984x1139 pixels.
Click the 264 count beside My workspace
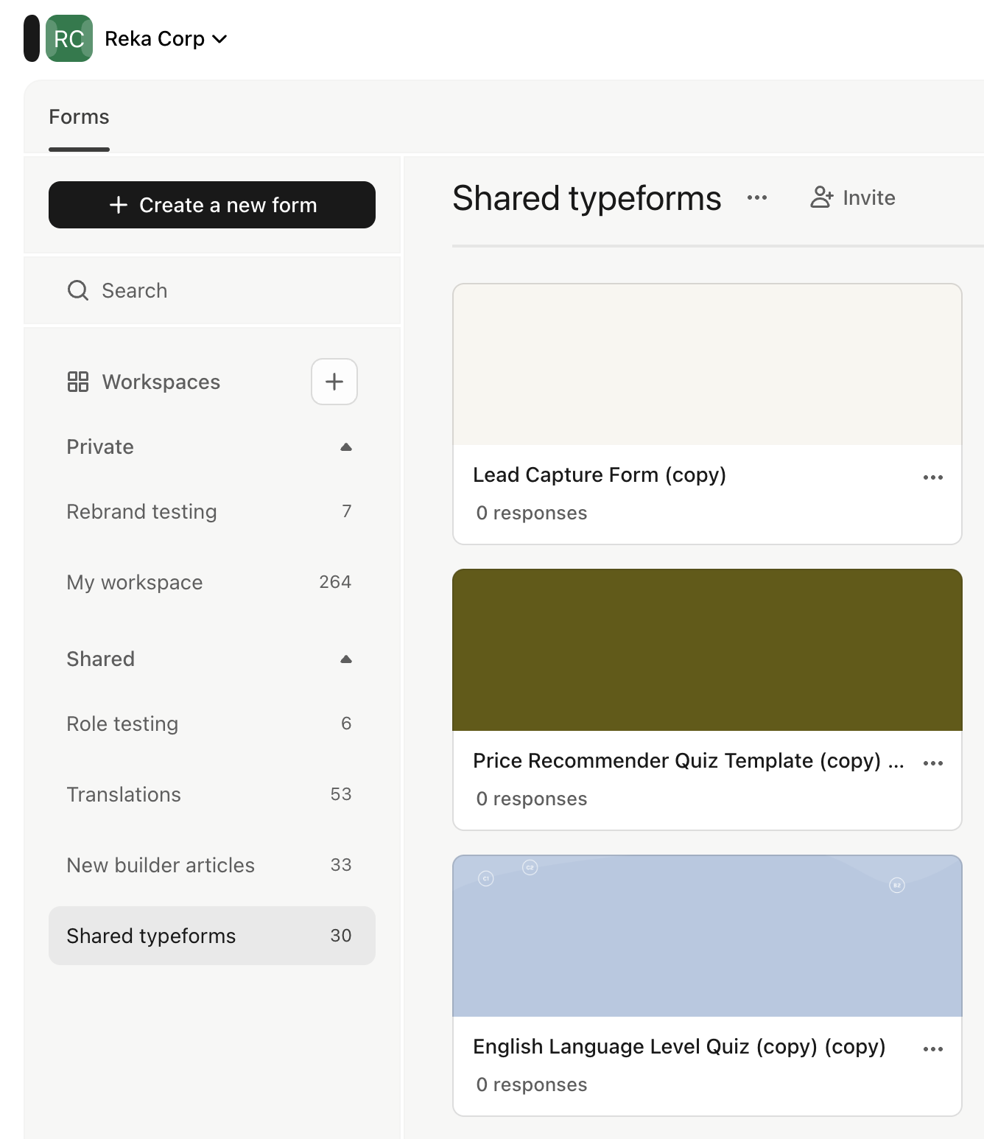click(x=335, y=582)
